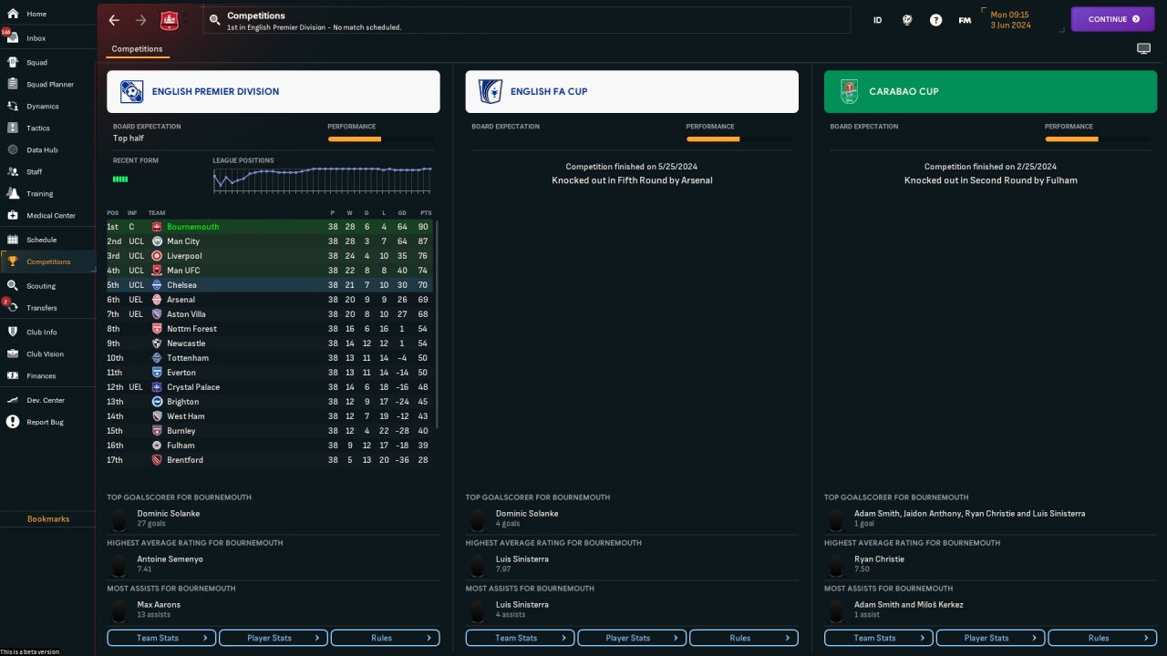Click the League Positions graph
Image resolution: width=1167 pixels, height=656 pixels.
pos(323,179)
